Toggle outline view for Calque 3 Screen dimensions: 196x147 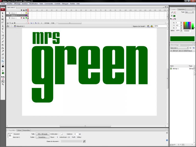[26, 13]
